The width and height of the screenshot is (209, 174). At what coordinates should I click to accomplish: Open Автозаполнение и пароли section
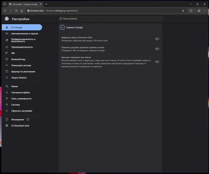pos(22,33)
